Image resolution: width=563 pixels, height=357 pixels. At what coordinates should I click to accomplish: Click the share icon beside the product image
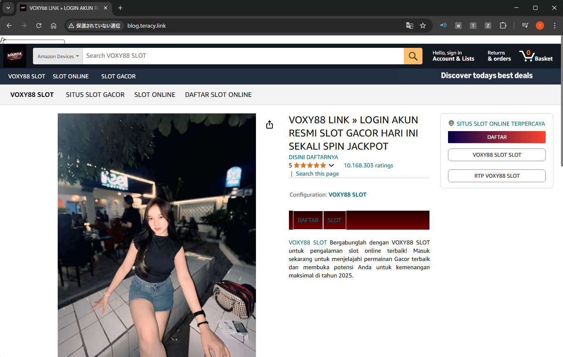pyautogui.click(x=270, y=124)
